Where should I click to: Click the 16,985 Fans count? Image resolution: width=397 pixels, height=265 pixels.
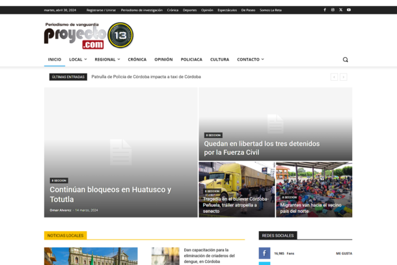coord(284,253)
